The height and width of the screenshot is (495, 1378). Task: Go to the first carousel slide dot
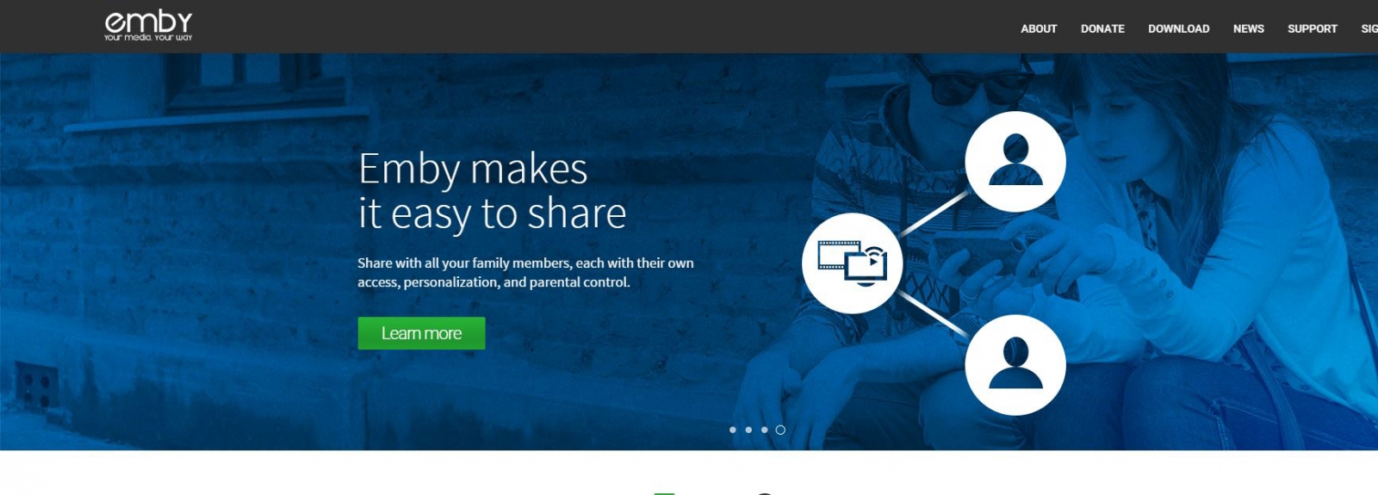733,430
